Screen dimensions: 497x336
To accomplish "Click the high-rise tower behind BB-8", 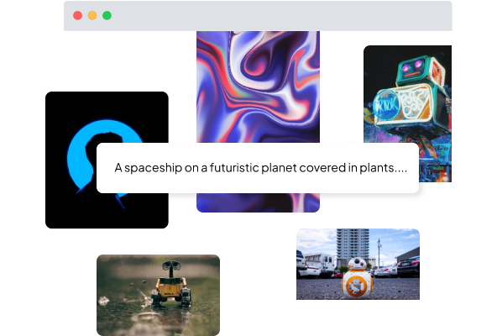I will (x=353, y=246).
